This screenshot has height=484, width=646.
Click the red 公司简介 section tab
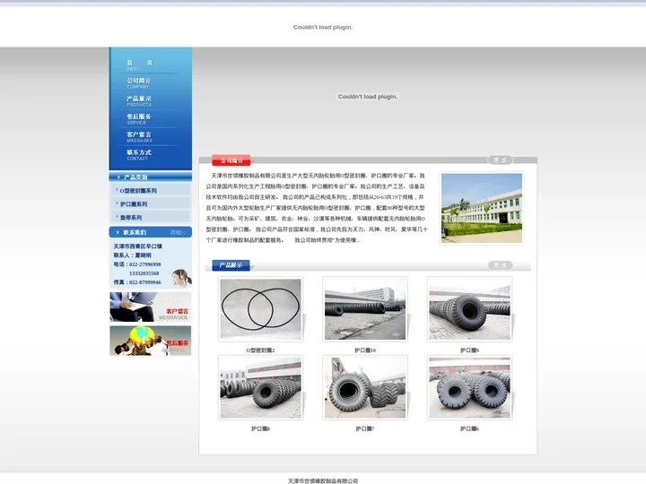[x=231, y=160]
